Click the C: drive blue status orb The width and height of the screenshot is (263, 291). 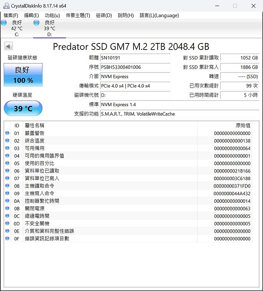pyautogui.click(x=4, y=23)
